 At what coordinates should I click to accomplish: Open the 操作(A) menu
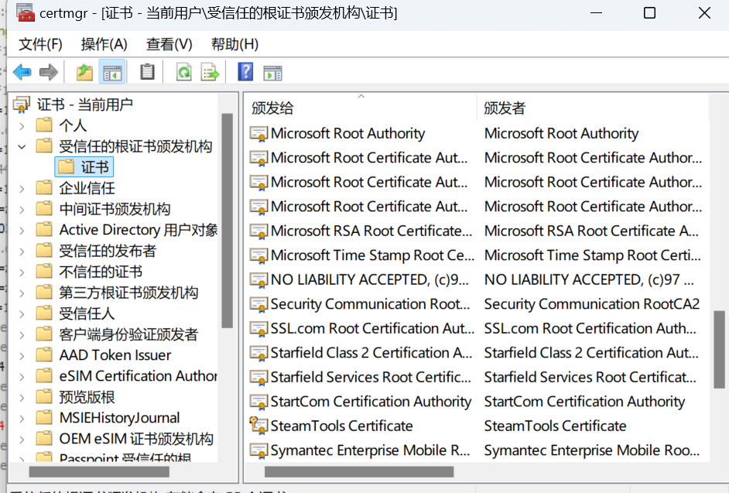104,44
